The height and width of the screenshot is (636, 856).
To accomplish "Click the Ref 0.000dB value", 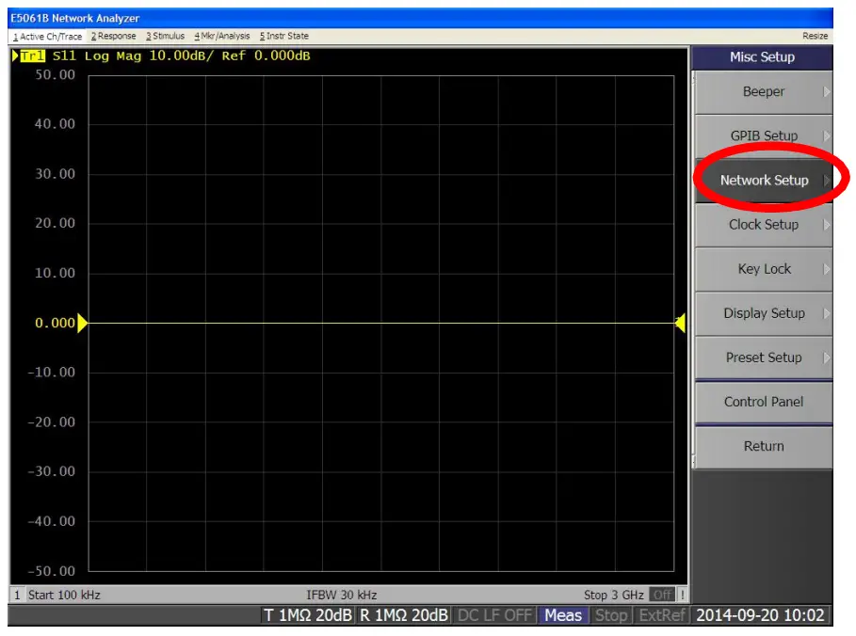I will tap(266, 56).
